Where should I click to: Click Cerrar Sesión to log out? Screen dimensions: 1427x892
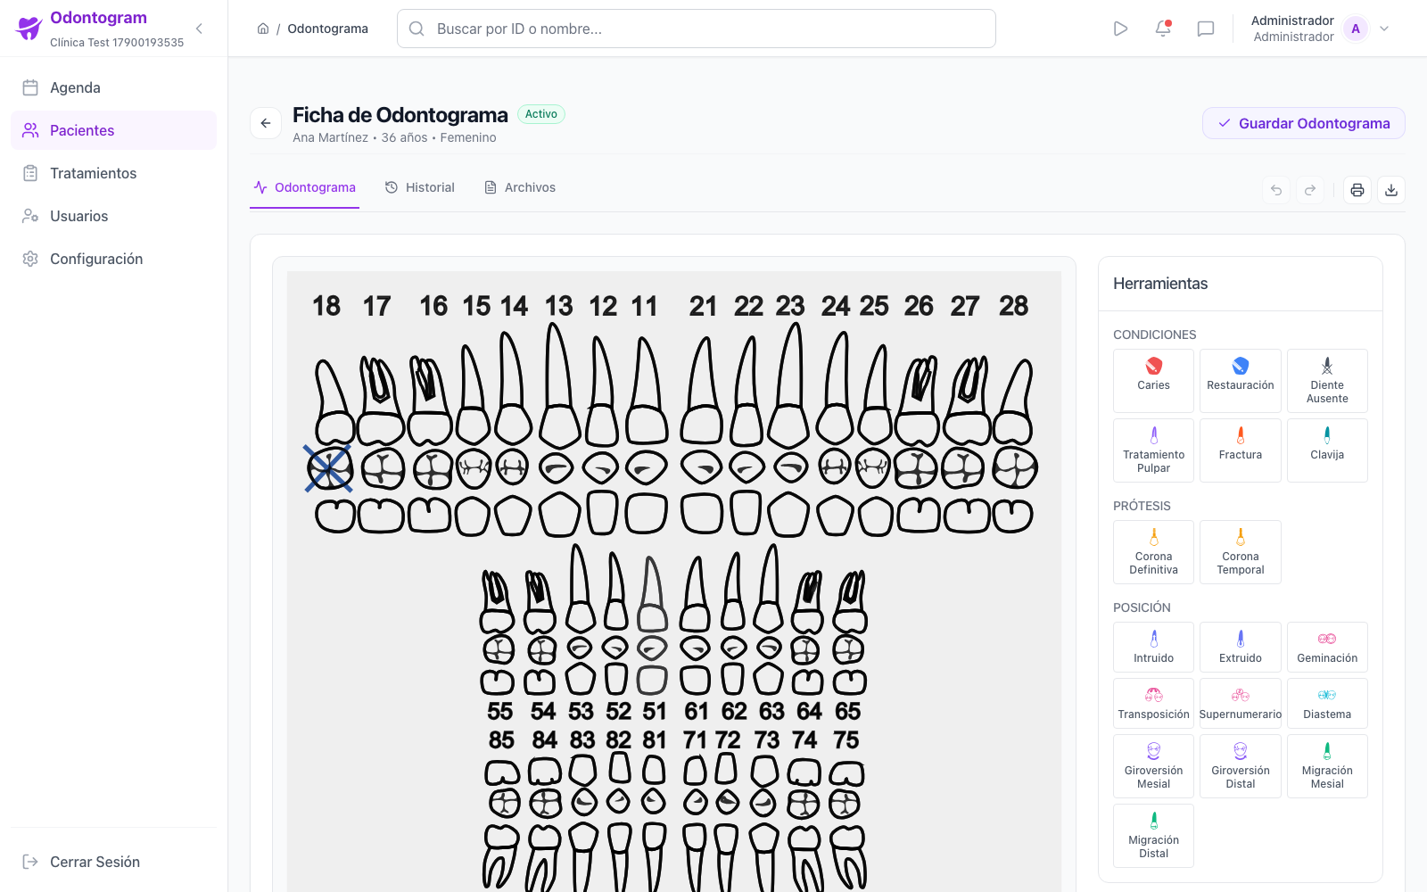(x=113, y=862)
